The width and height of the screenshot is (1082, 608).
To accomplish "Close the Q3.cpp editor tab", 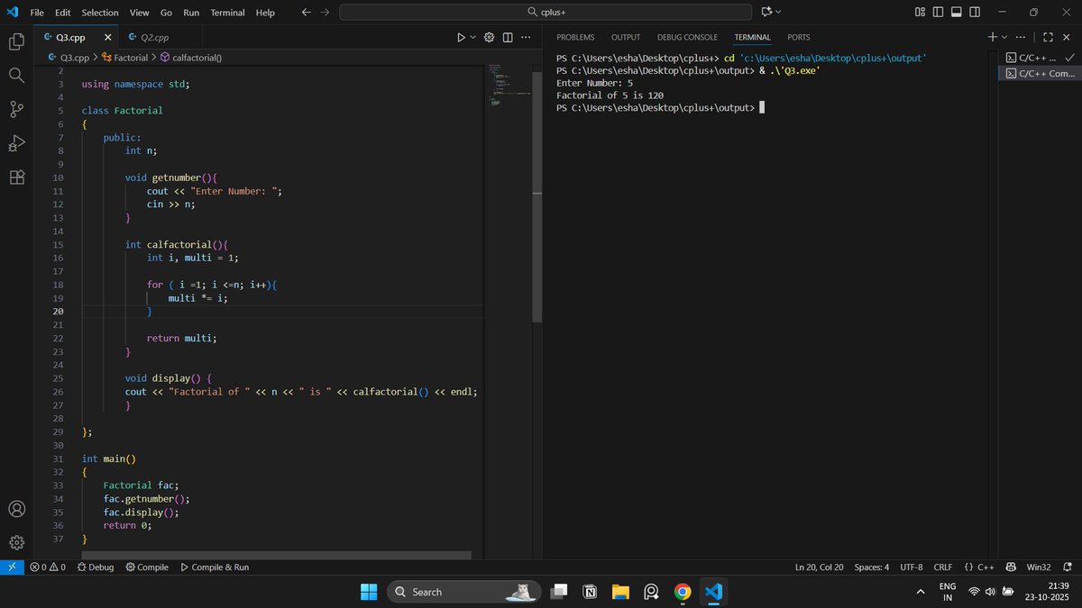I will click(108, 38).
